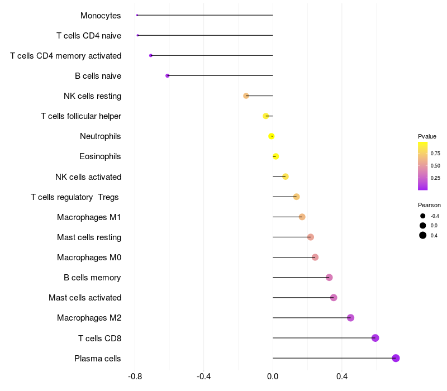Select the Neutrophils yellow dot
Image resolution: width=447 pixels, height=391 pixels.
click(272, 136)
